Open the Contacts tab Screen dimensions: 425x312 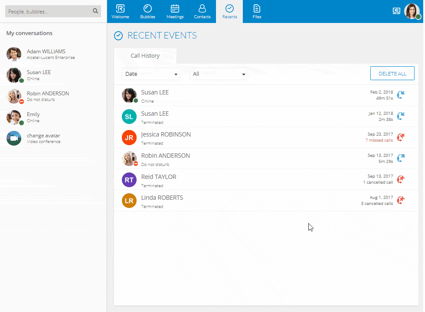click(x=202, y=11)
